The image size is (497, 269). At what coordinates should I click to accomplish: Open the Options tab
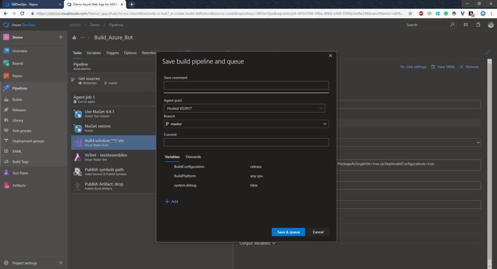click(130, 53)
